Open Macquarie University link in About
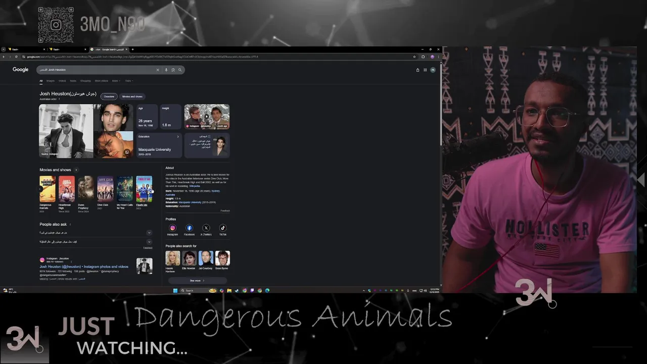647x364 pixels. pyautogui.click(x=190, y=202)
